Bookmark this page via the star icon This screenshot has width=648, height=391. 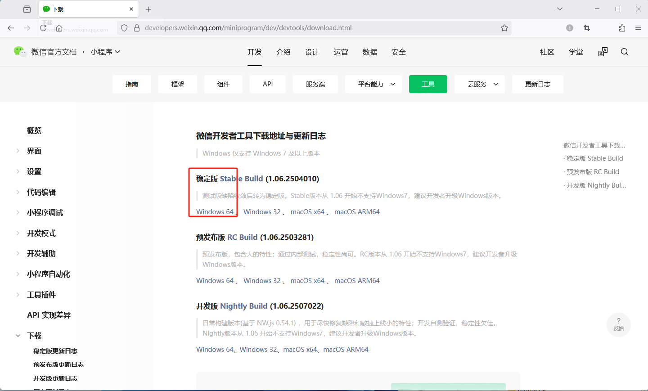click(504, 27)
